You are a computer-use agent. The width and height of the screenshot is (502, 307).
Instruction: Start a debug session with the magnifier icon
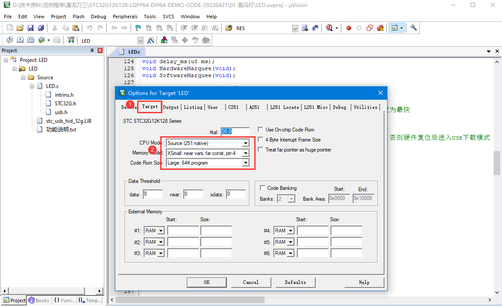[329, 28]
